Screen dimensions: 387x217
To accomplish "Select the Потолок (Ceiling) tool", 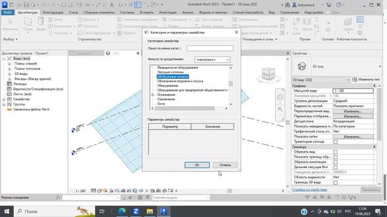I will click(x=88, y=26).
